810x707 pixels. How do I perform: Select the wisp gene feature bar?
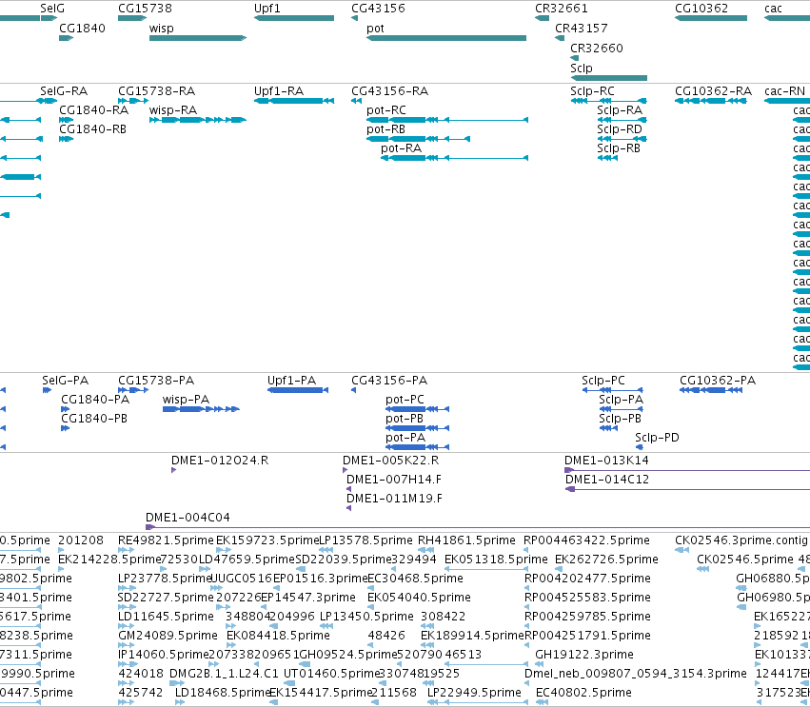pyautogui.click(x=198, y=38)
